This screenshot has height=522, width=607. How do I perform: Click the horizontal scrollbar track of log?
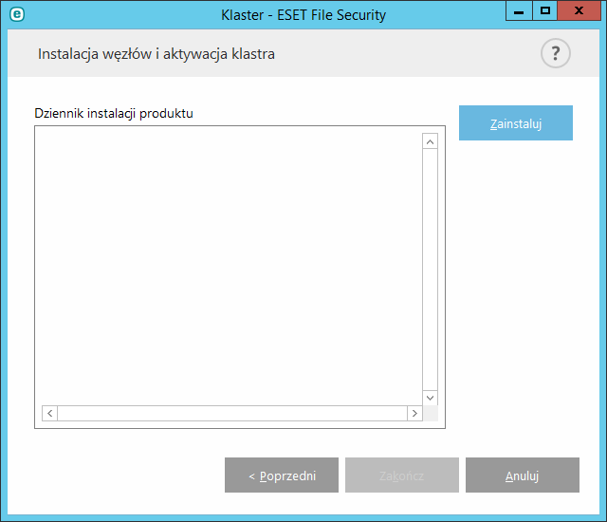(x=232, y=413)
